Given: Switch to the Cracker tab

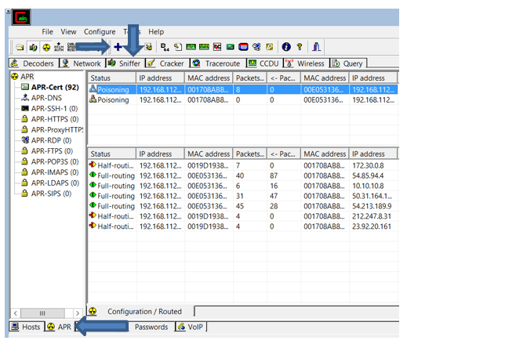Looking at the screenshot, I should [165, 63].
